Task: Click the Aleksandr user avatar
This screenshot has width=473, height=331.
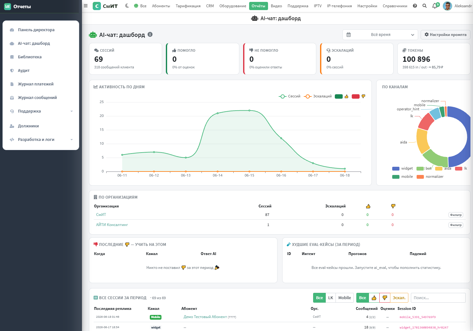Action: (x=447, y=6)
